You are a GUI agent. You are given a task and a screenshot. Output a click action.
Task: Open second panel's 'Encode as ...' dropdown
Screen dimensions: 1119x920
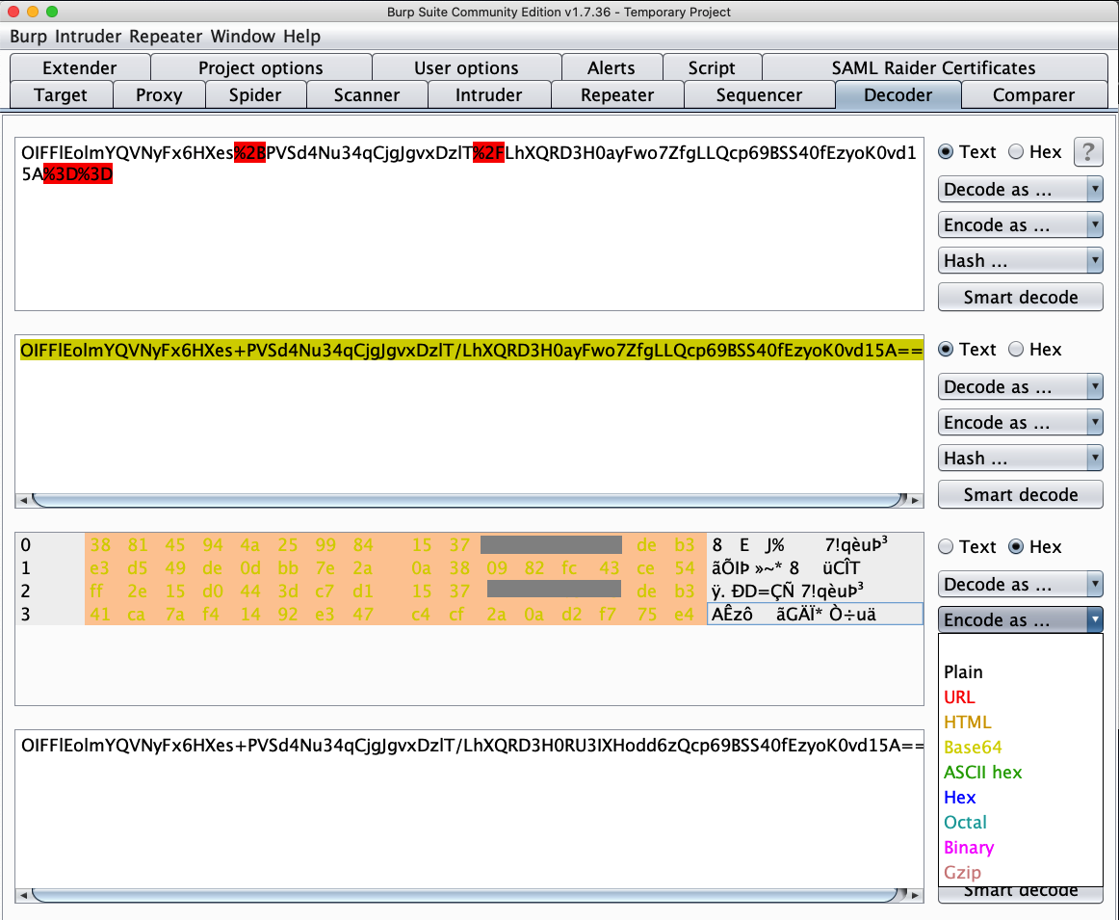tap(1020, 423)
